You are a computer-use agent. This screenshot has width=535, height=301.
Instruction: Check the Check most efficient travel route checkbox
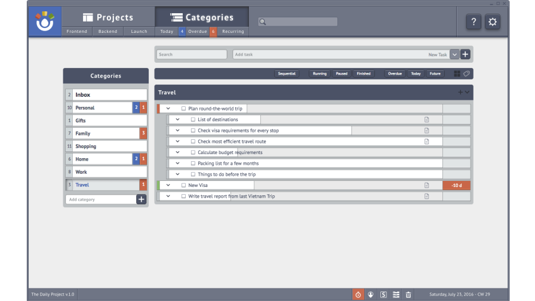tap(193, 142)
